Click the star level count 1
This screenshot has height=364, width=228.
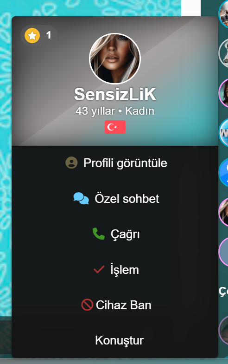48,35
